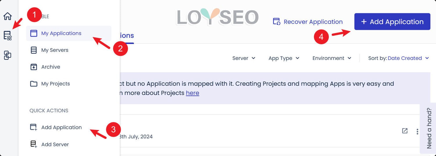
Task: Expand the Server filter dropdown
Action: click(244, 58)
